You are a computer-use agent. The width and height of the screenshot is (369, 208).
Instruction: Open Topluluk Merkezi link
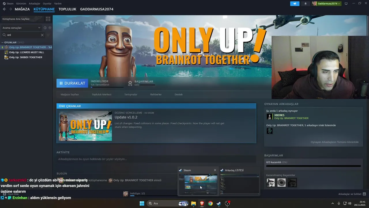(101, 94)
